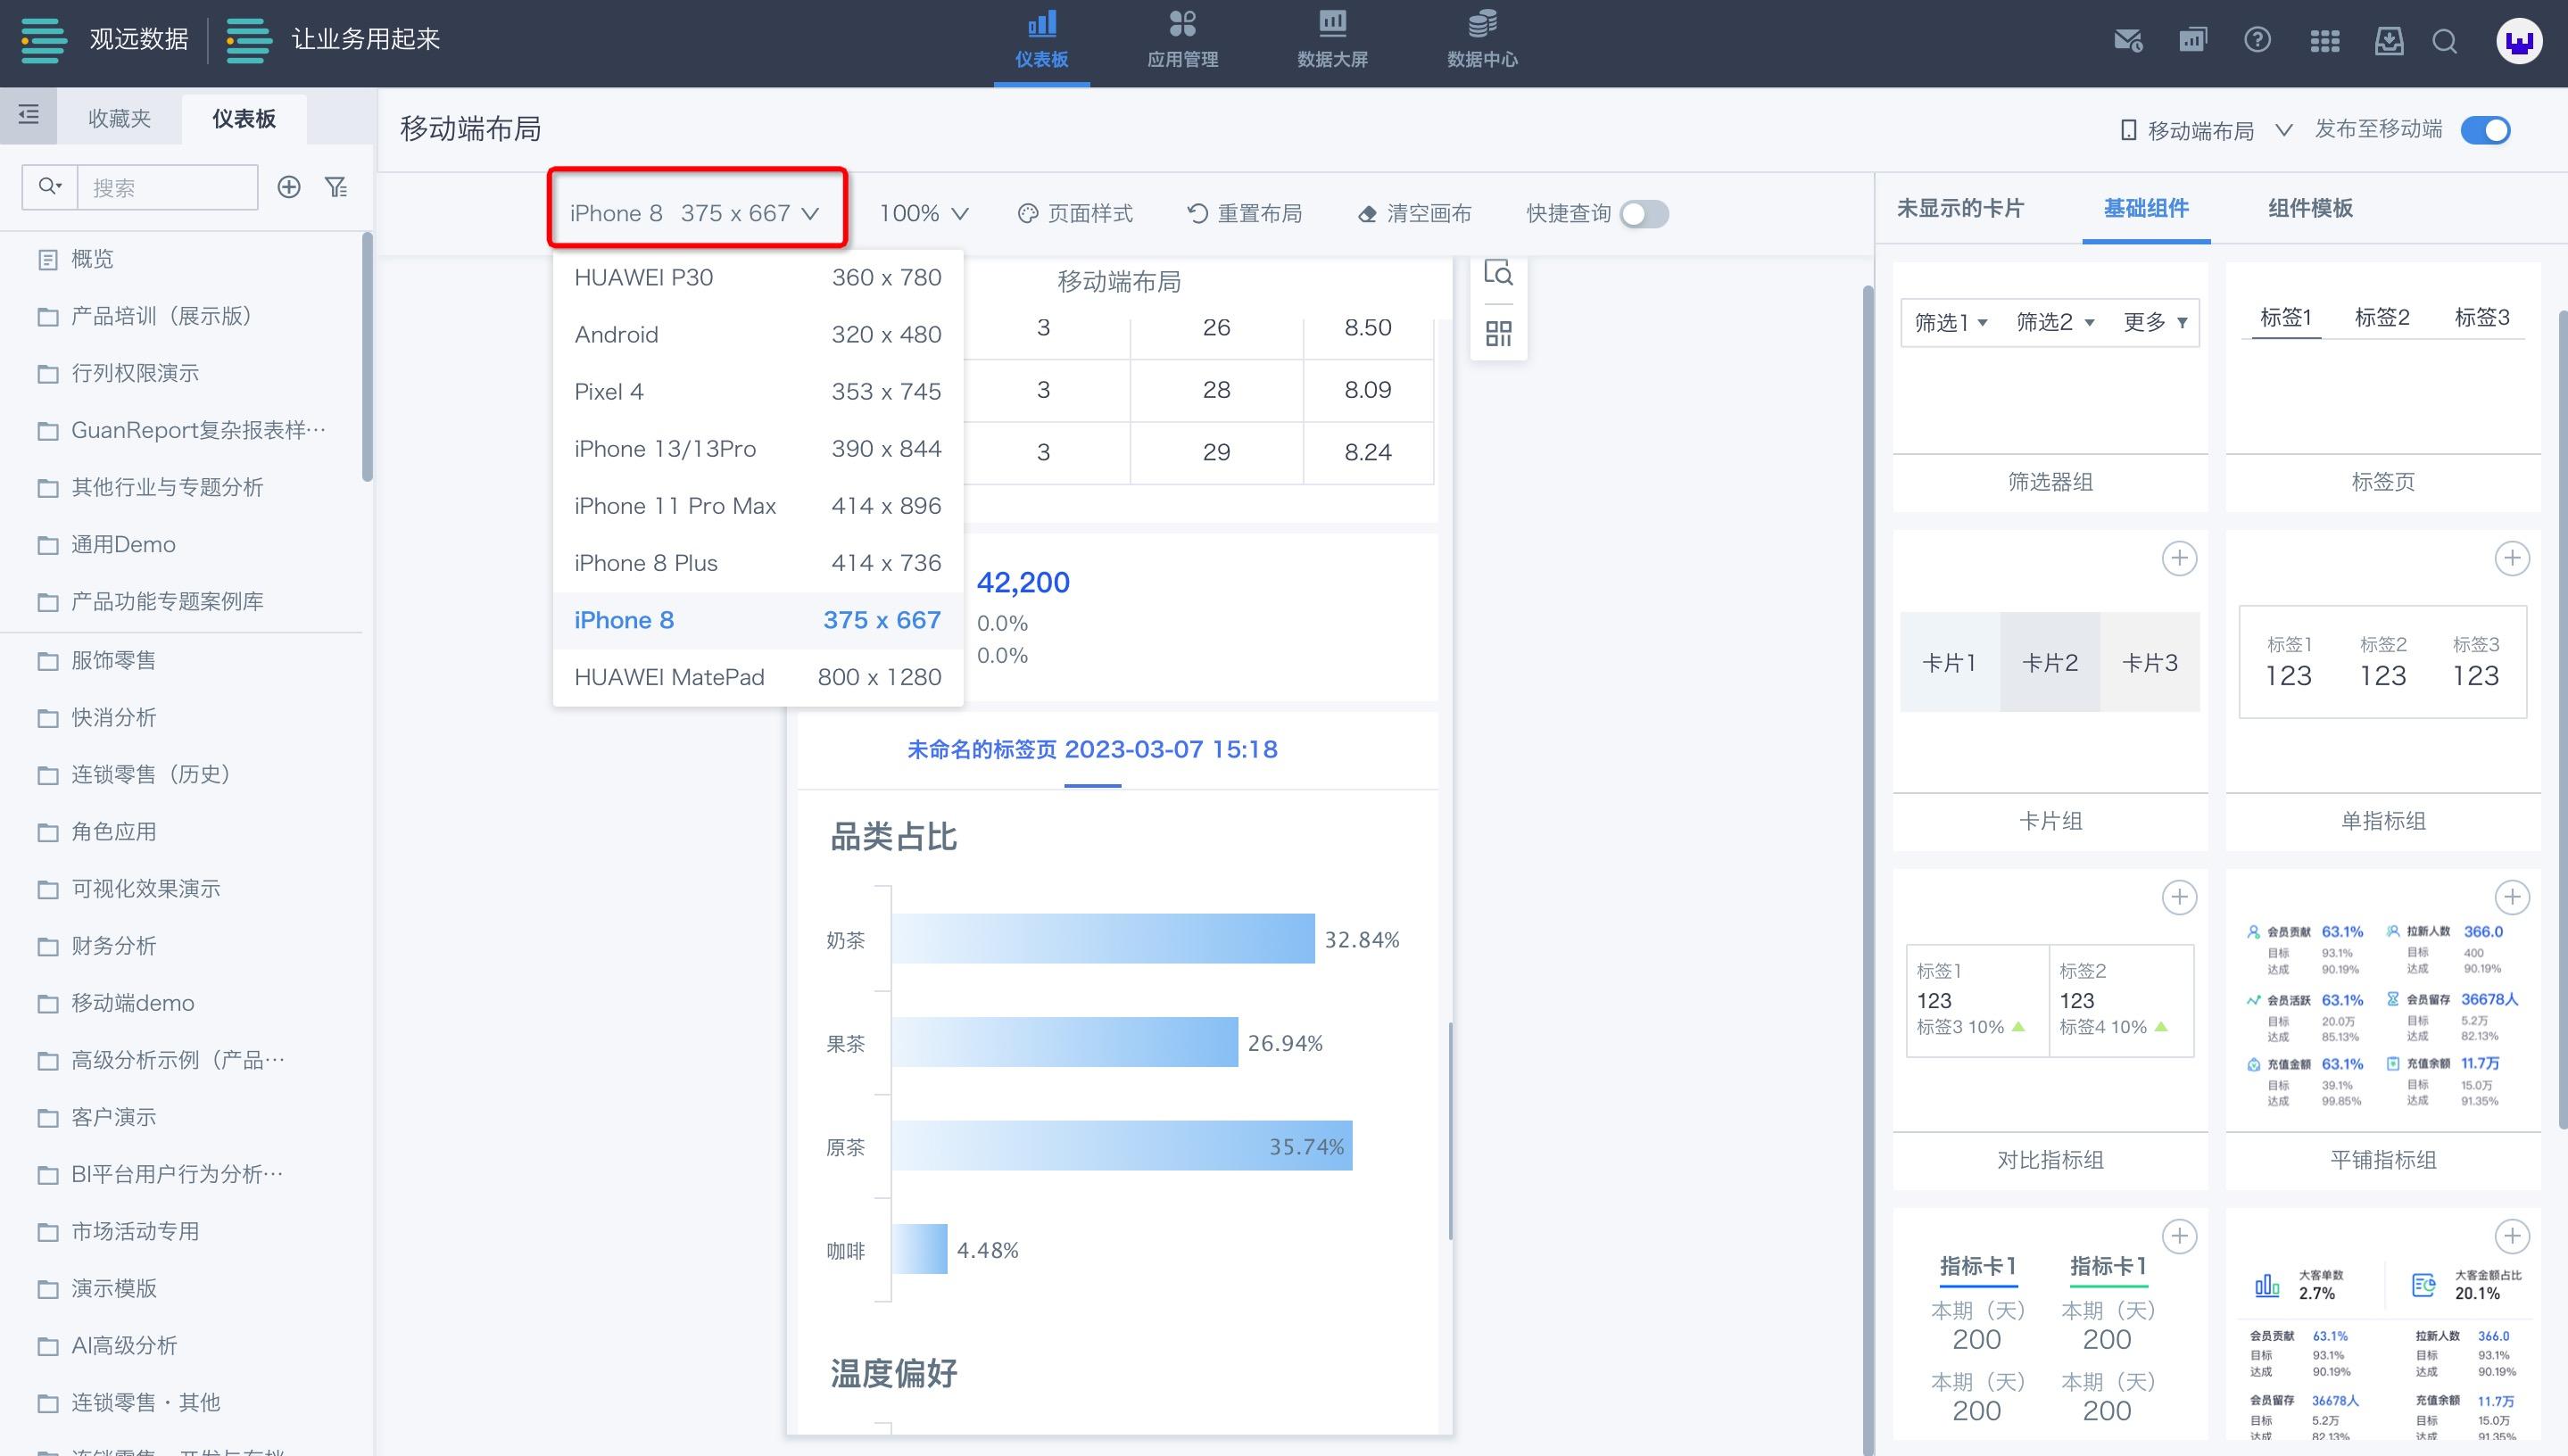Click the 页面样式 button
This screenshot has width=2568, height=1456.
point(1075,213)
